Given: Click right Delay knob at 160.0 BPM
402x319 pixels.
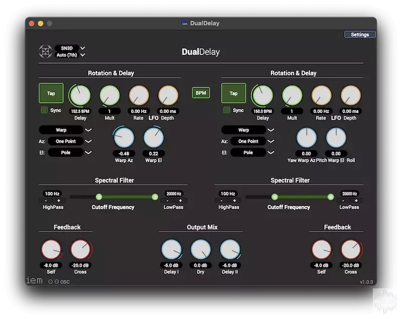Looking at the screenshot, I should [x=262, y=95].
